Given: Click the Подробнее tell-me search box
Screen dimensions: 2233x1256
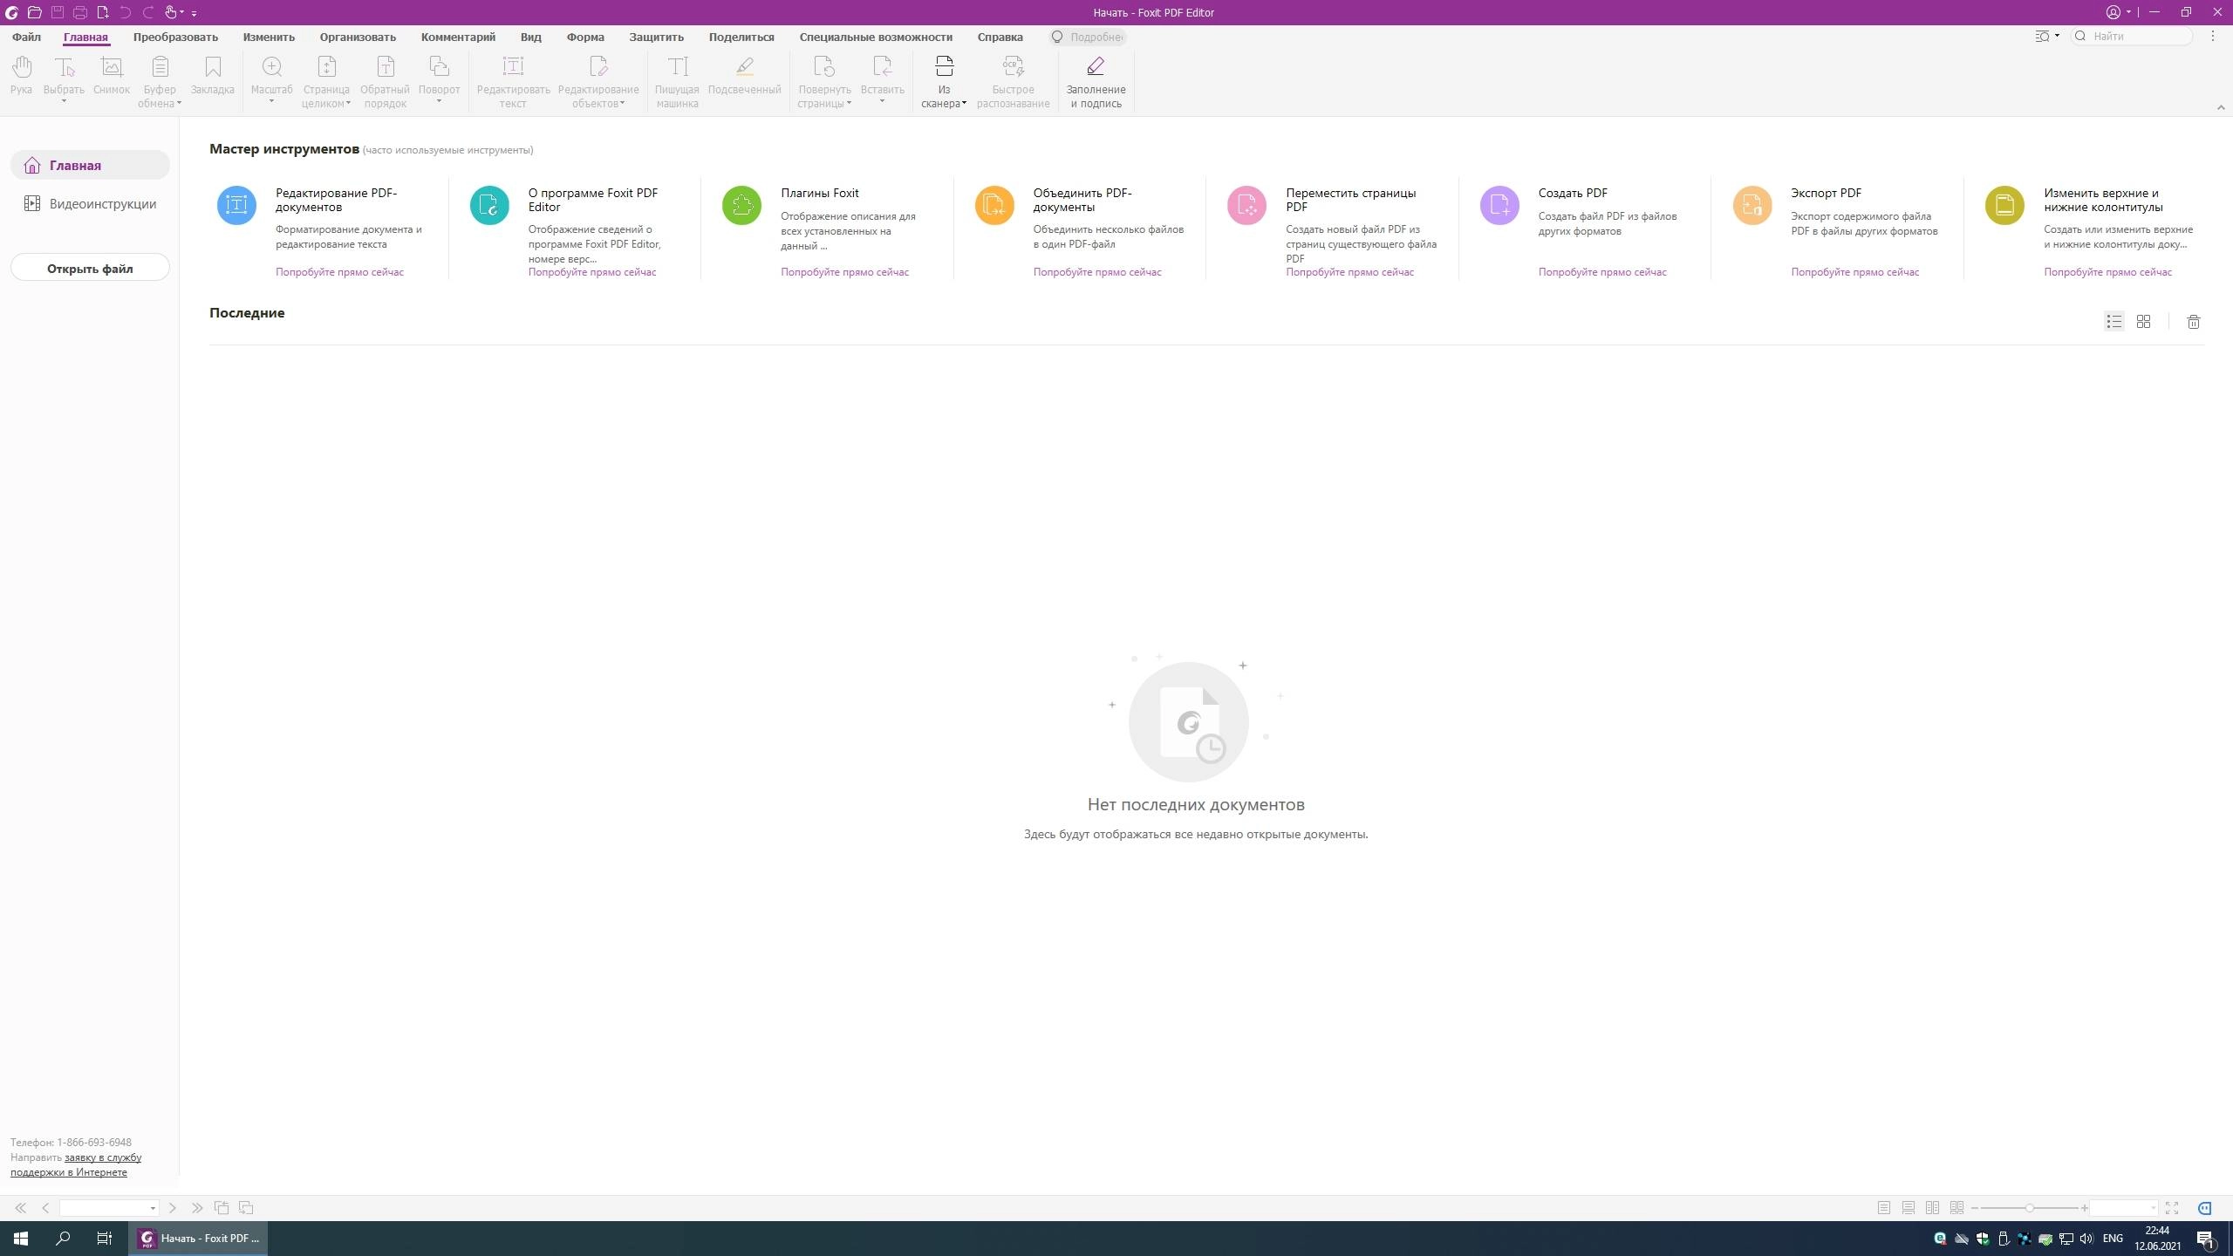Looking at the screenshot, I should coord(1088,37).
